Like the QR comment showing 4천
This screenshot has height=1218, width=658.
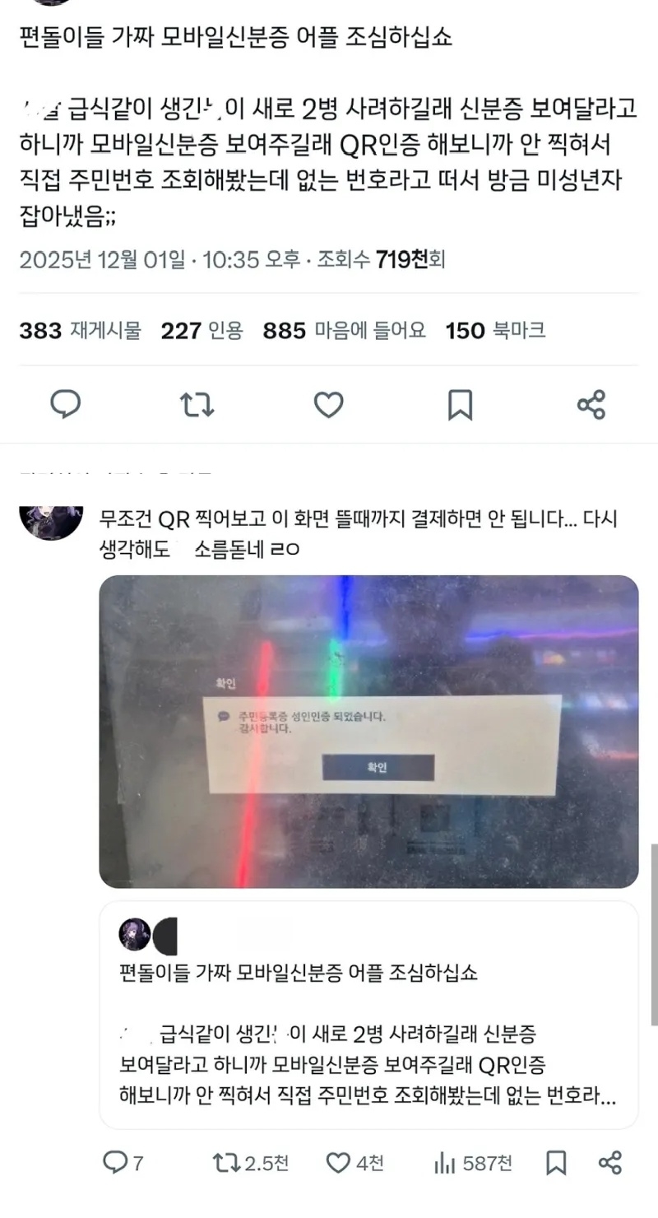(x=354, y=1163)
